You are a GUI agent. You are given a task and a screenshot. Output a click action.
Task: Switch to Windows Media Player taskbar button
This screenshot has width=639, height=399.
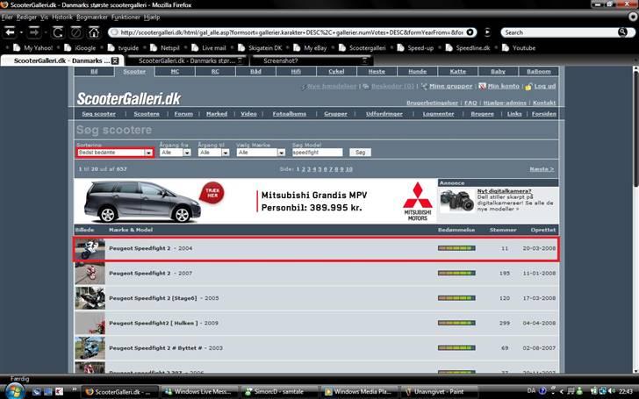(x=359, y=391)
